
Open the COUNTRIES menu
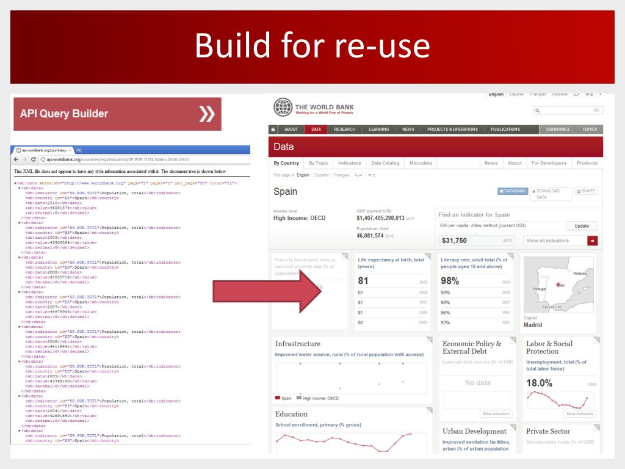coord(558,129)
